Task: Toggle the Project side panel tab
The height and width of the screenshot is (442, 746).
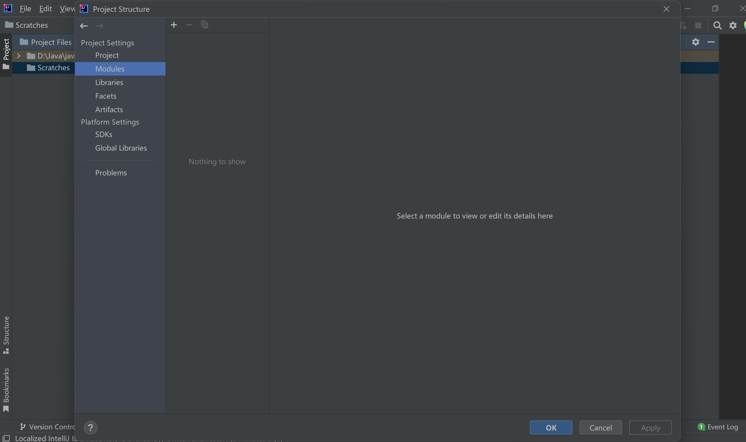Action: point(6,53)
